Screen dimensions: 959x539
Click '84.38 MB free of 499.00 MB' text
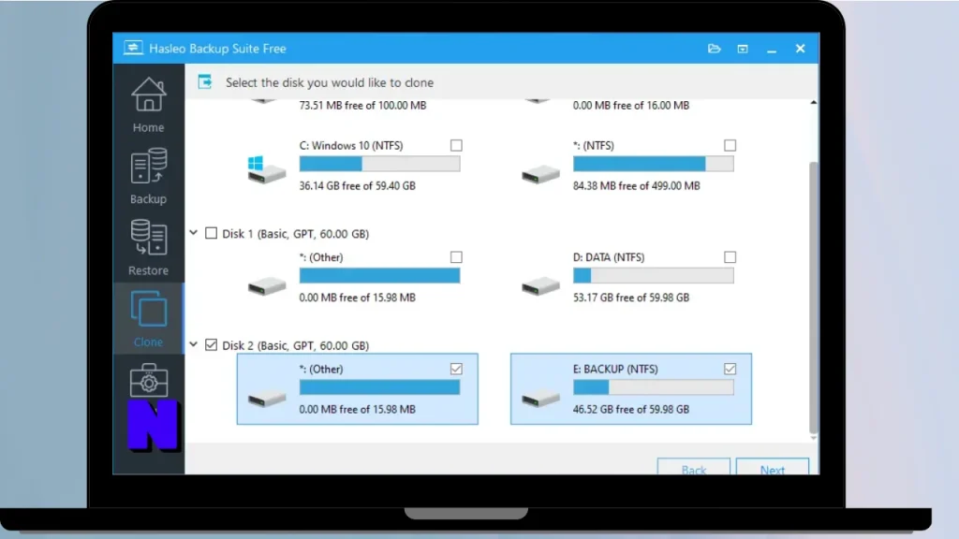point(637,186)
